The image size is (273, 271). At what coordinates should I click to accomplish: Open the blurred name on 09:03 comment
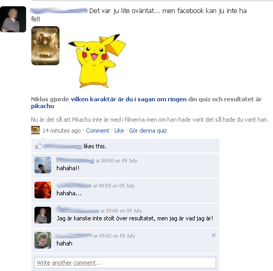73,235
